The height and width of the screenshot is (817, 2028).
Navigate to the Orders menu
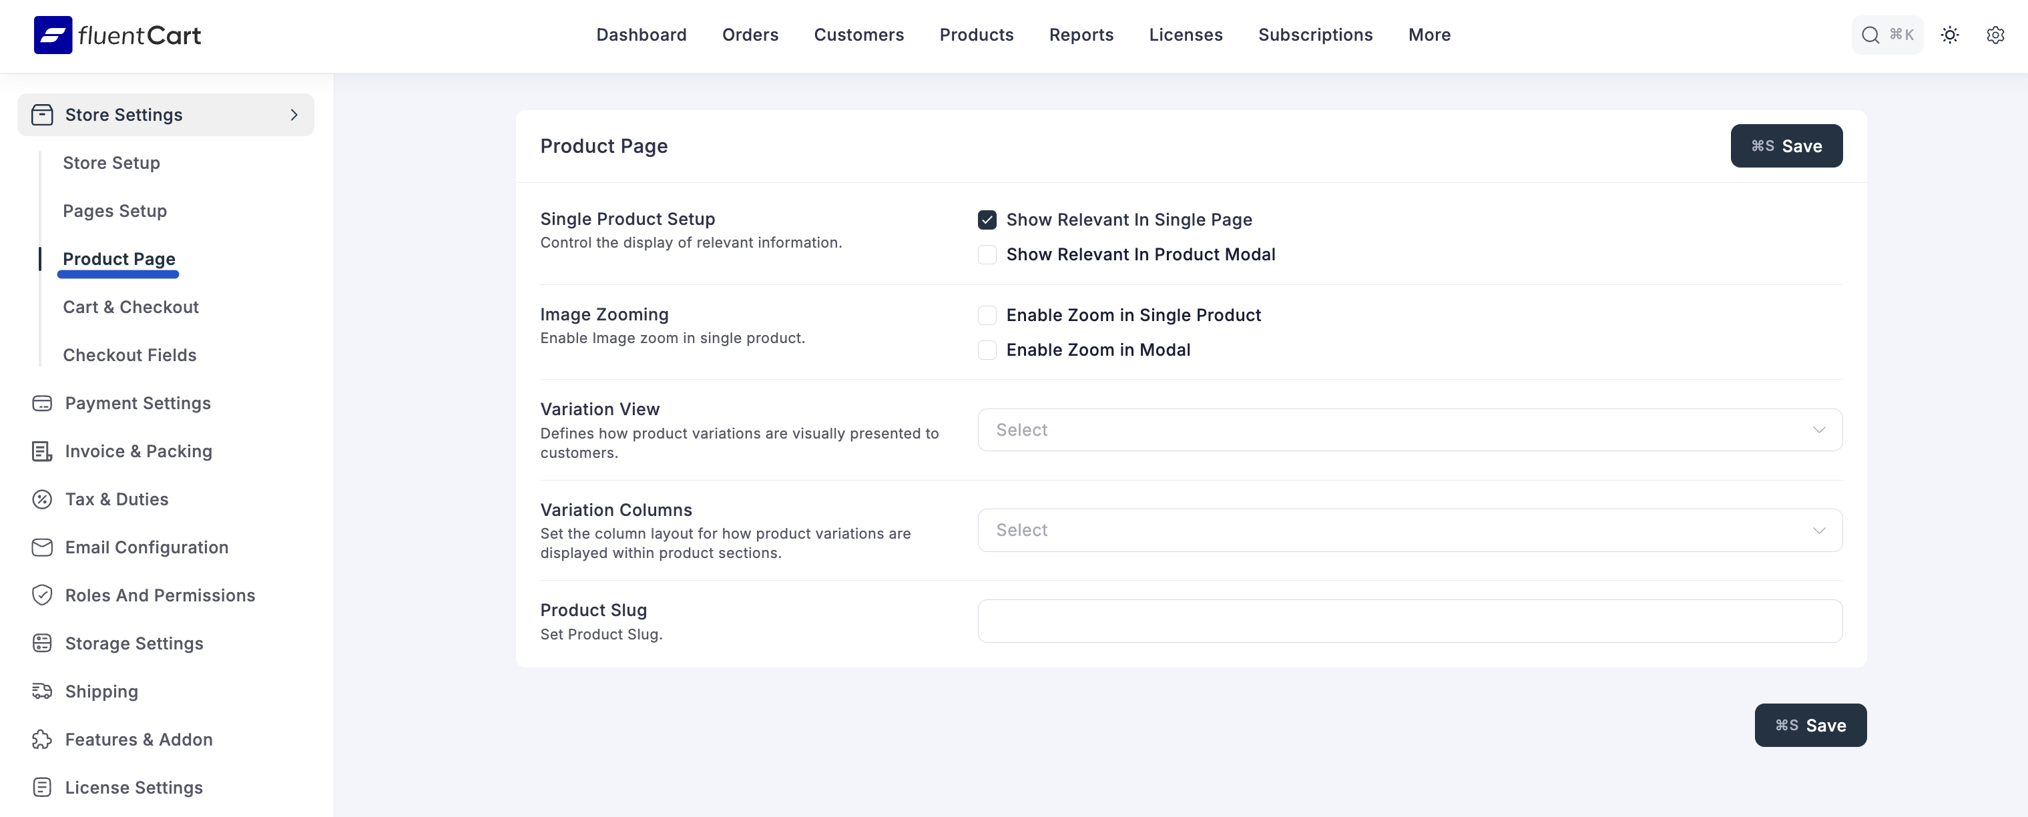click(x=750, y=35)
